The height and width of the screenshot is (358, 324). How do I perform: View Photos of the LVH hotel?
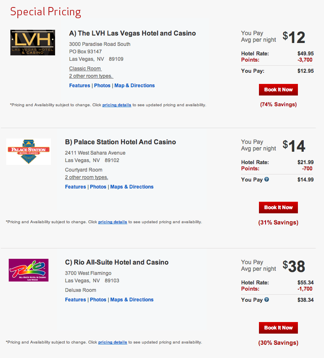tap(102, 86)
